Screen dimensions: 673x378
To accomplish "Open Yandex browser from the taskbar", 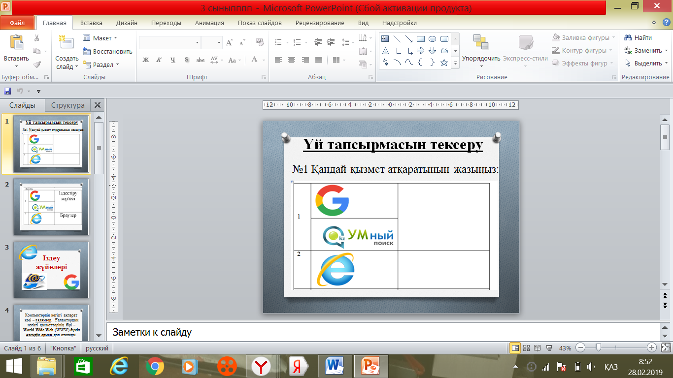I will 261,366.
